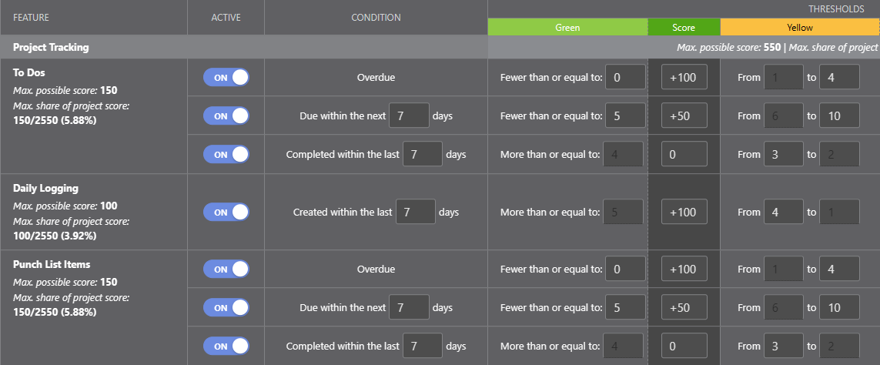Select the Yellow threshold header
Screen dimensions: 880x365
point(799,27)
